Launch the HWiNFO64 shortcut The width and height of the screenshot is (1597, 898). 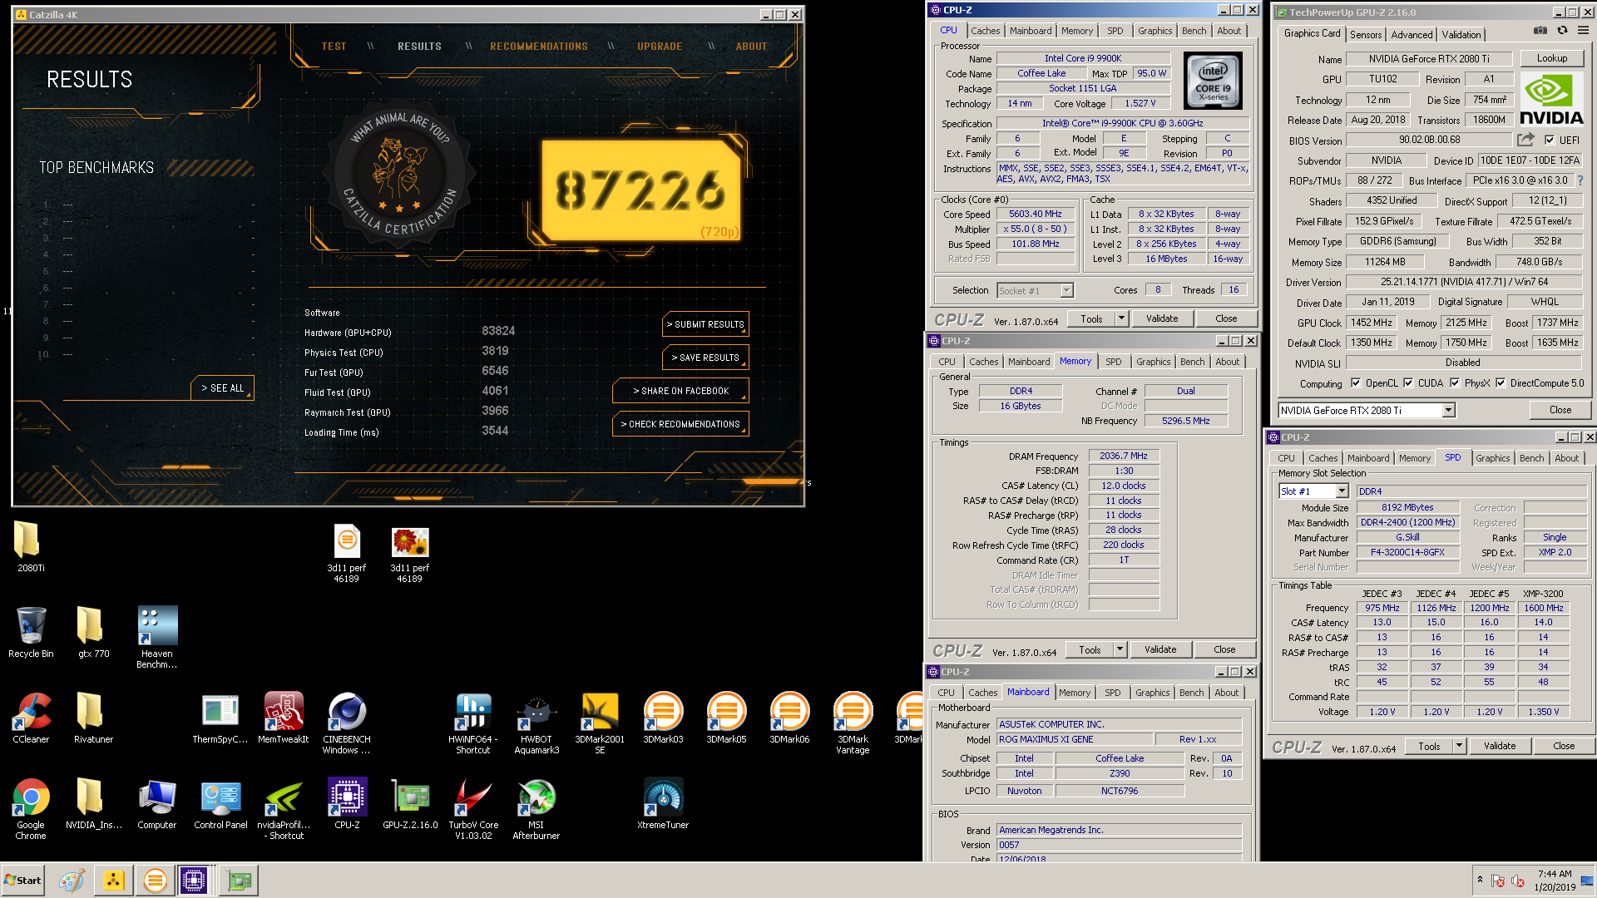pyautogui.click(x=473, y=723)
